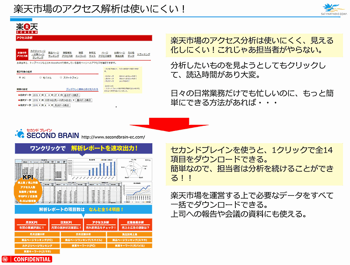This screenshot has width=350, height=265.
Task: Click 検索キーワード(PC) orange item
Action: coord(83,246)
